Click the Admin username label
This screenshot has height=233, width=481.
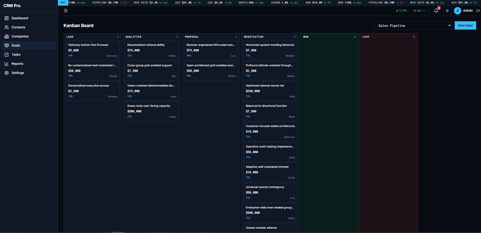click(x=468, y=11)
